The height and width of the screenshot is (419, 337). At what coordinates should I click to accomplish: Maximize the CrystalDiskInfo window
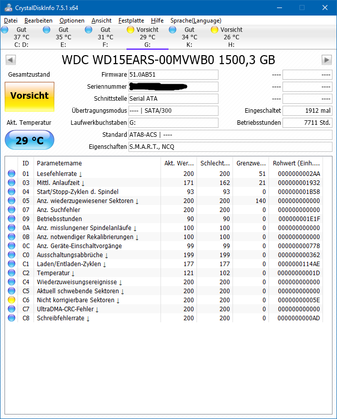click(302, 8)
